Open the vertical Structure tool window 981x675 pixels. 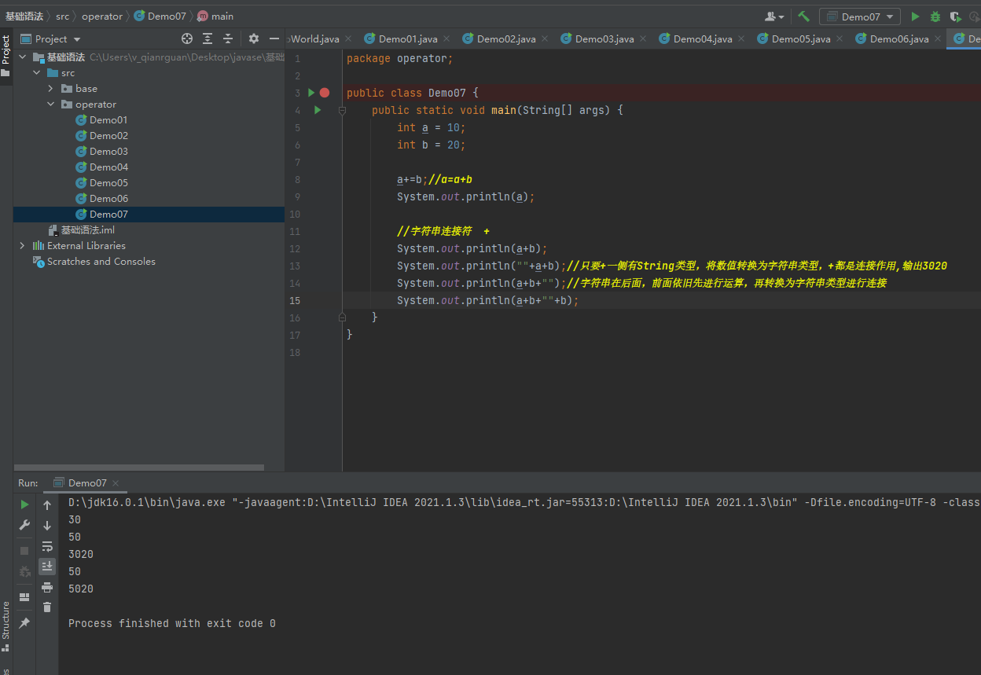(x=6, y=621)
